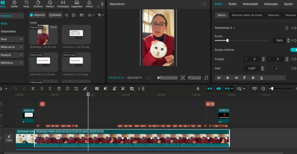Open the Filtros tab
297x154 pixels.
(90, 4)
